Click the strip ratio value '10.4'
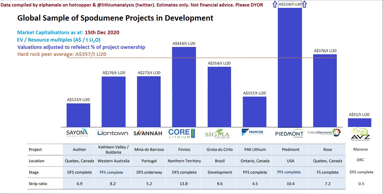 [290, 184]
